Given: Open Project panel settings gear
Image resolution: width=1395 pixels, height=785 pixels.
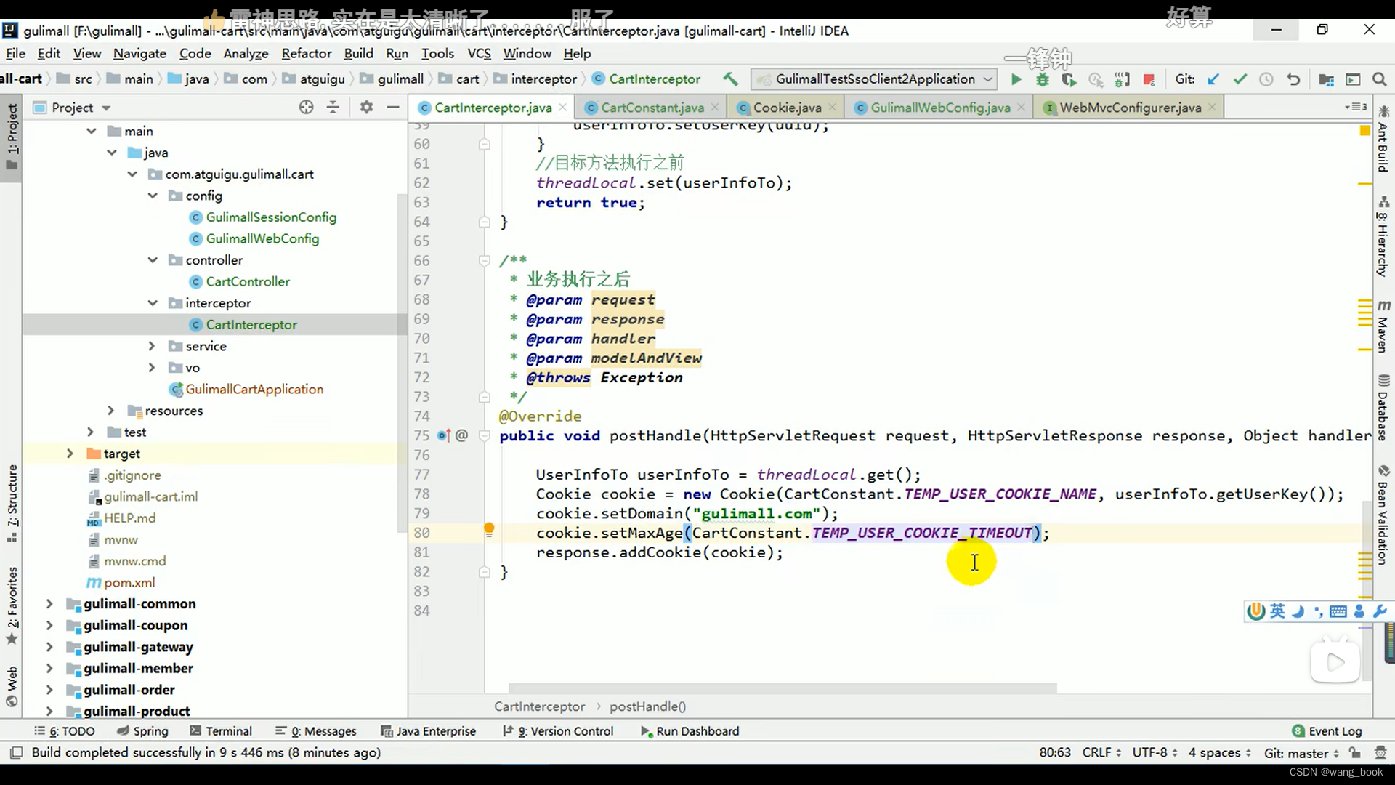Looking at the screenshot, I should coord(366,108).
